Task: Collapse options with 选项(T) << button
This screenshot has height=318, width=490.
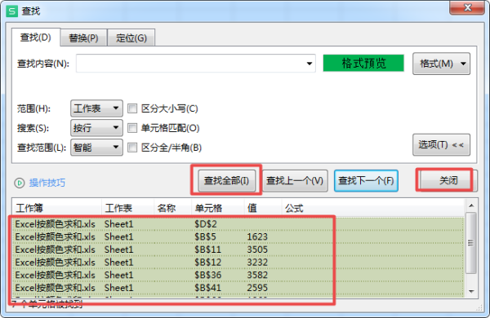Action: coord(441,145)
